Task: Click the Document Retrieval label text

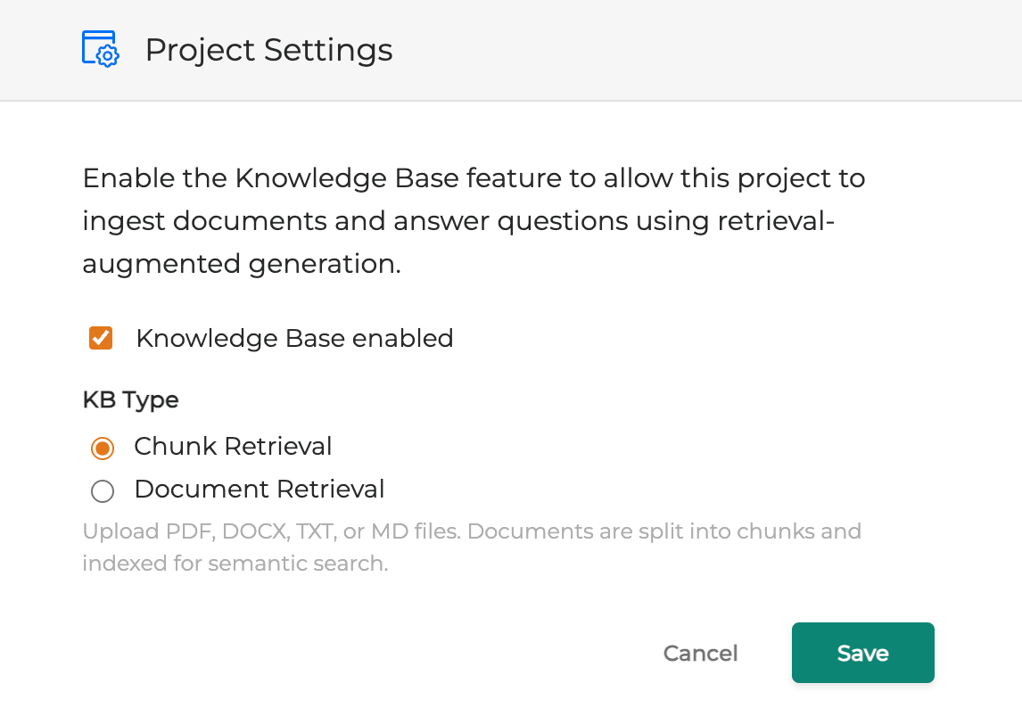Action: tap(259, 490)
